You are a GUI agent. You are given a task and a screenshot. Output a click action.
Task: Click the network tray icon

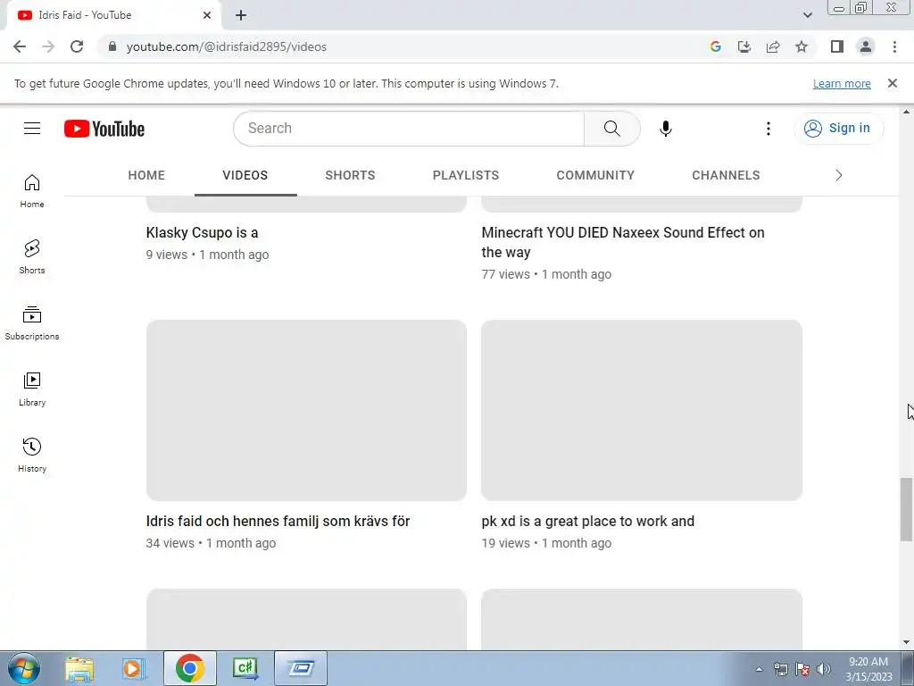click(x=780, y=669)
